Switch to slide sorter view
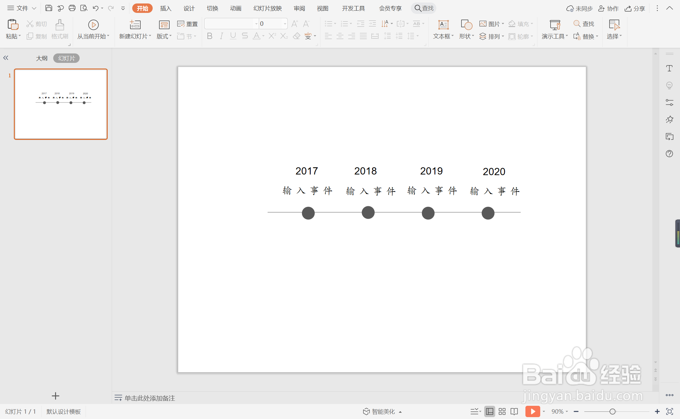The height and width of the screenshot is (419, 680). click(502, 411)
